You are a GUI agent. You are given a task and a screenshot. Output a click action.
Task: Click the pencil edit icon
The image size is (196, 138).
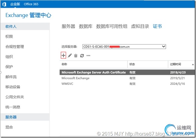pos(70,56)
